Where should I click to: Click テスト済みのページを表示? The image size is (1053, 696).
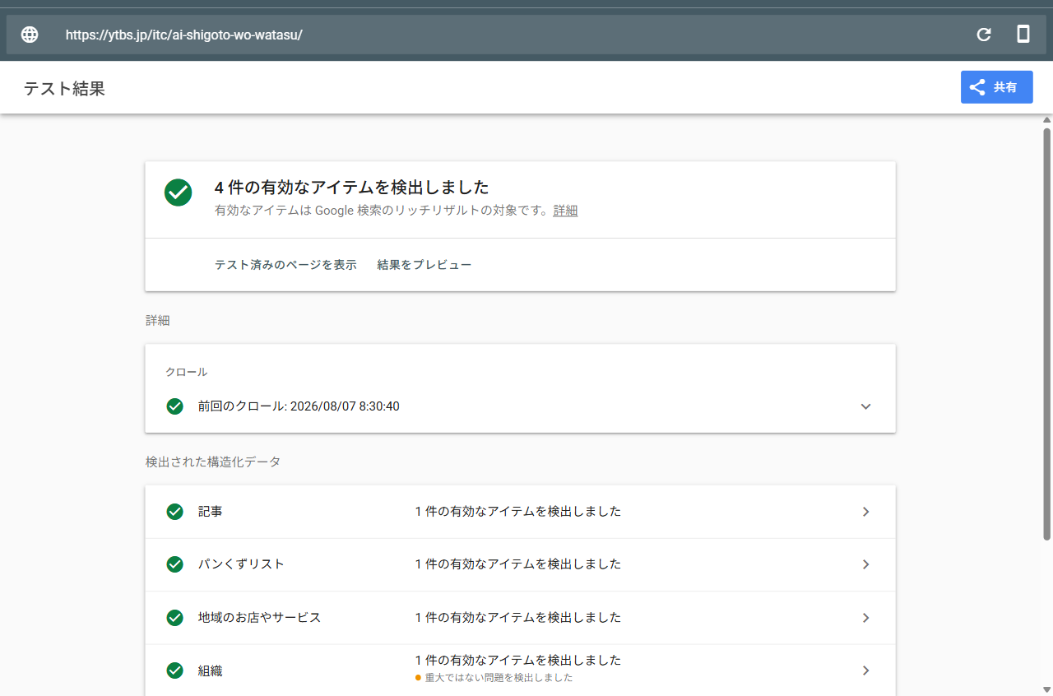tap(285, 265)
